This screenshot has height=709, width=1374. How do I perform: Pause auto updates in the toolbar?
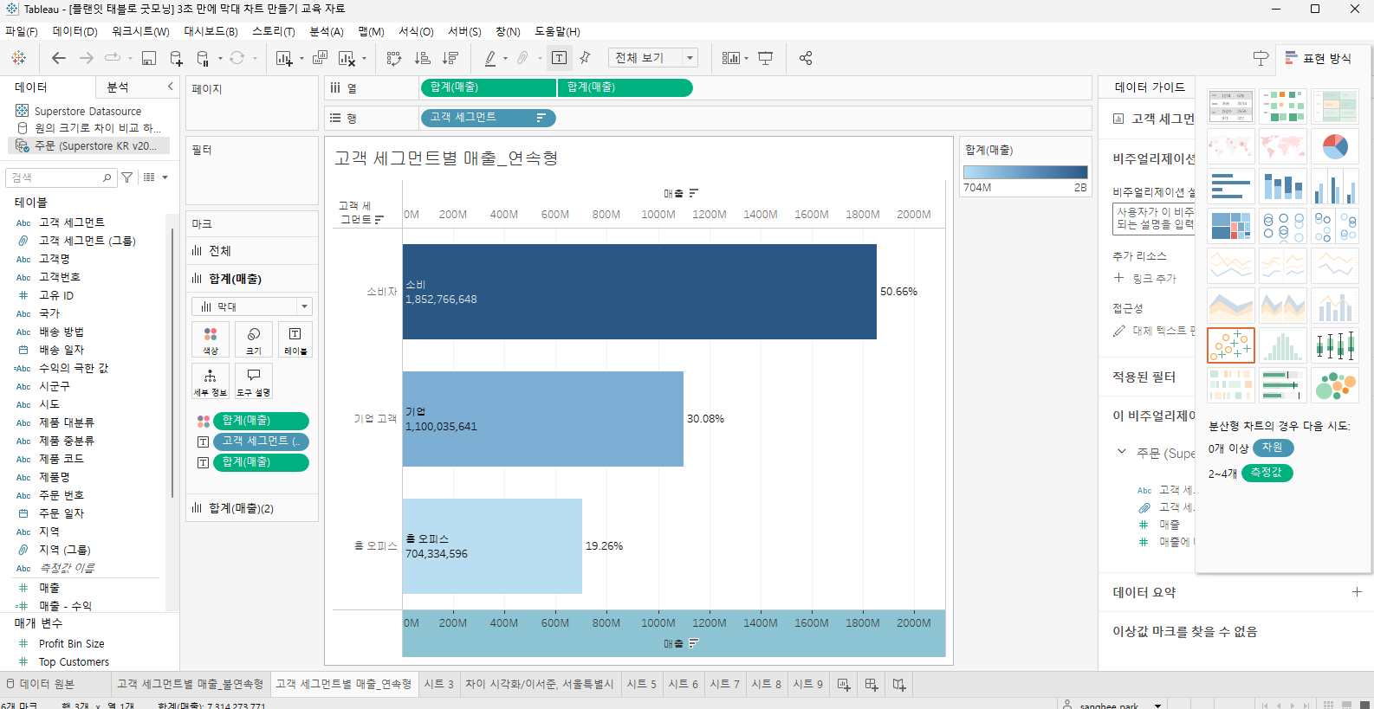[x=203, y=58]
